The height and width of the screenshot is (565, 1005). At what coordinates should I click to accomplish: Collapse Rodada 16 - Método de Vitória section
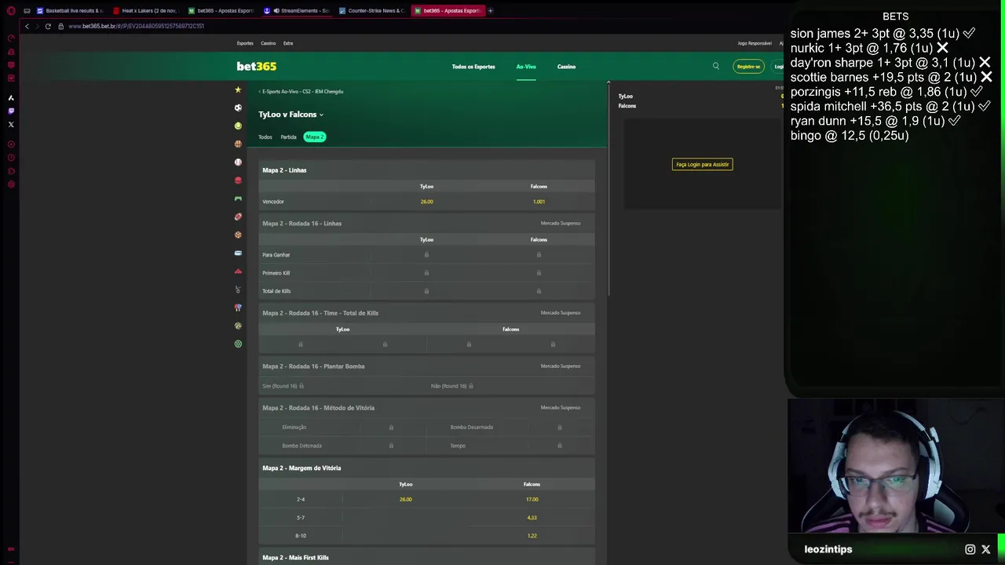point(426,408)
